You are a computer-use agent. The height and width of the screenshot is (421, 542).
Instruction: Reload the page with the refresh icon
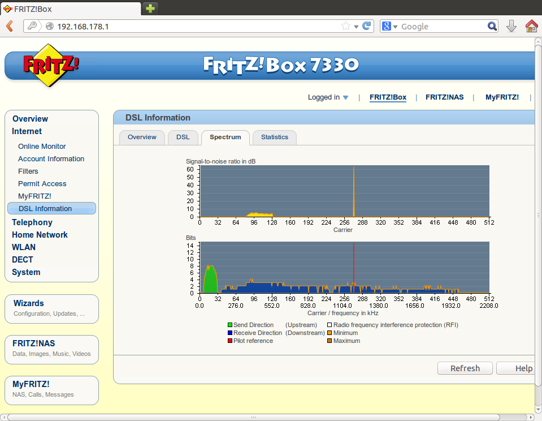coord(367,26)
